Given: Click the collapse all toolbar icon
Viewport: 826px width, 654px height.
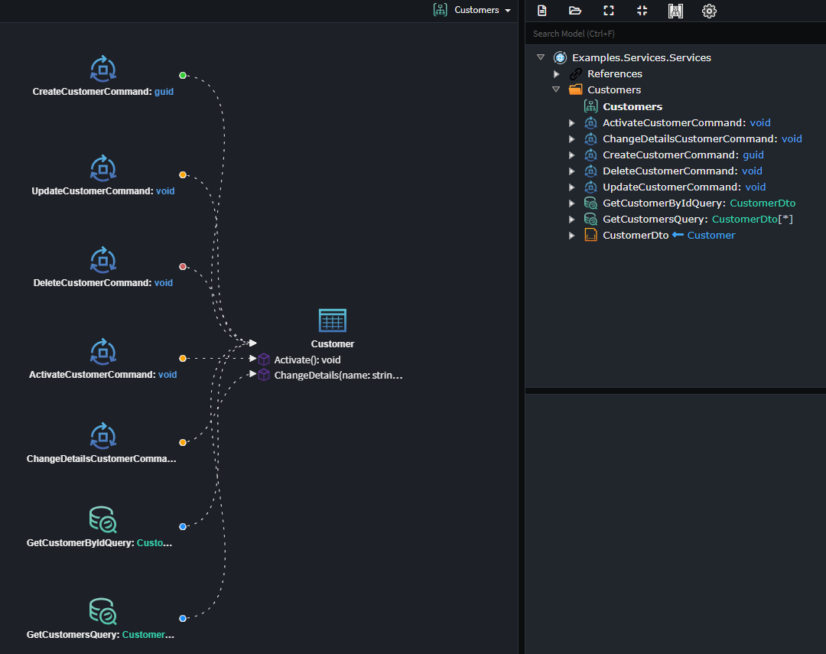Looking at the screenshot, I should [x=642, y=11].
